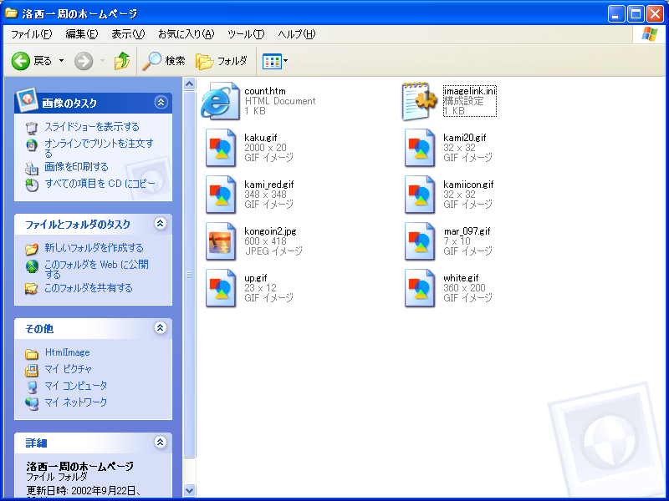This screenshot has height=501, width=669.
Task: Open the ファイル(F) menu
Action: (31, 34)
